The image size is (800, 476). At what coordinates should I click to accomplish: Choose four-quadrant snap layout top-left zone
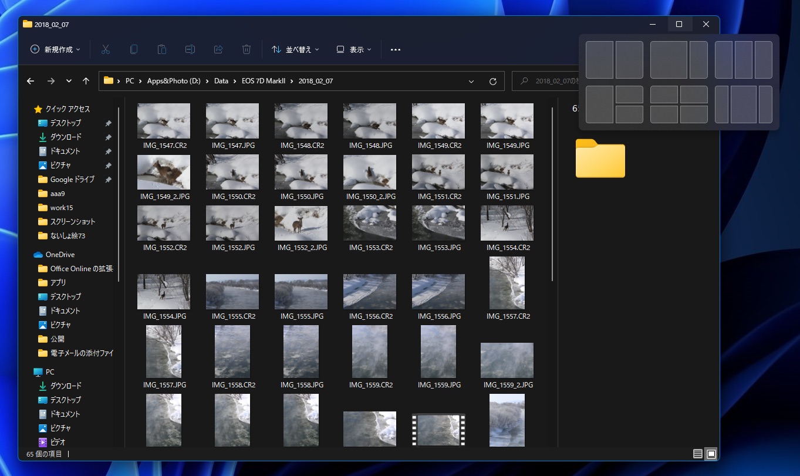[x=664, y=94]
